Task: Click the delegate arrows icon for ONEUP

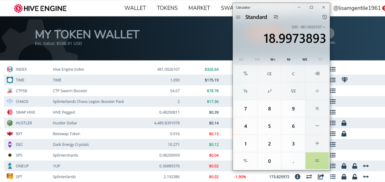Action: (x=366, y=166)
